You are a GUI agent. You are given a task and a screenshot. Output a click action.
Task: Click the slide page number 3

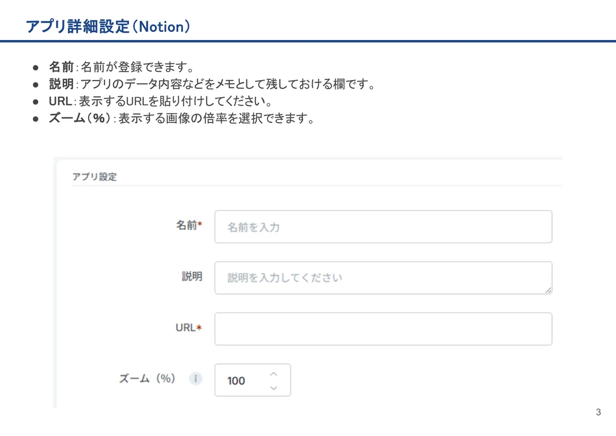click(x=598, y=412)
